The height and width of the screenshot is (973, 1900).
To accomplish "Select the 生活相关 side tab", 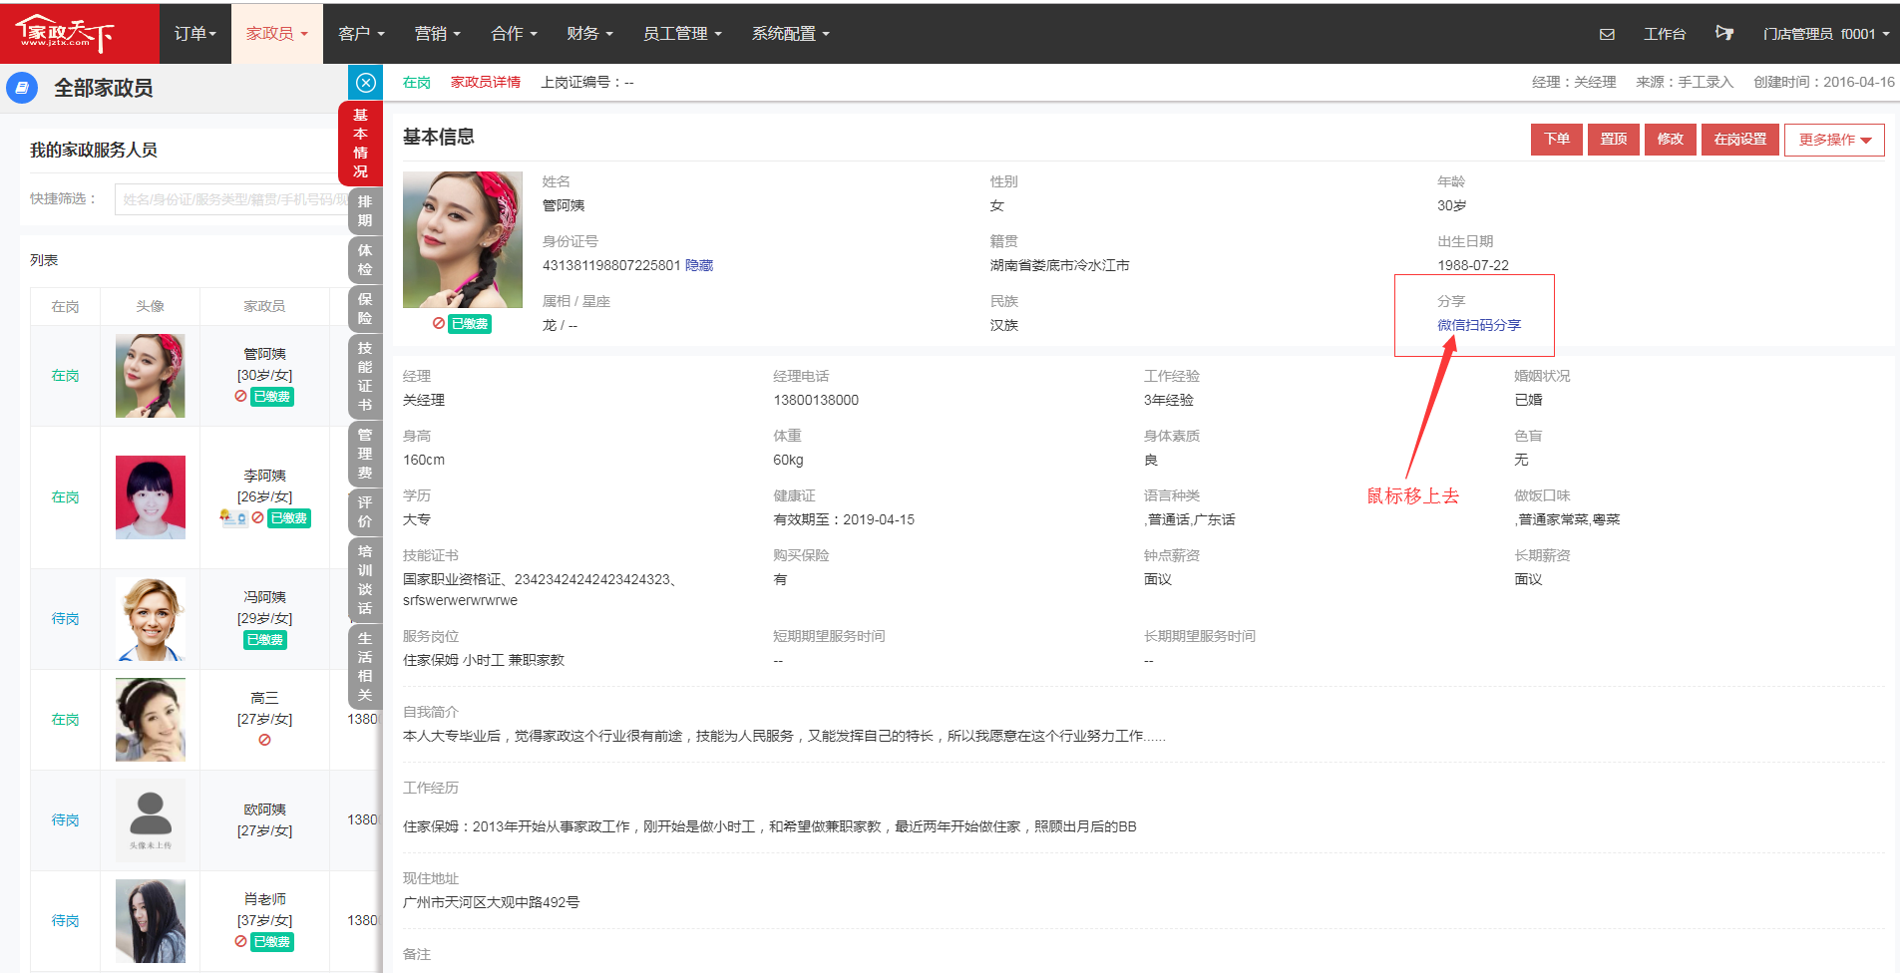I will 365,666.
